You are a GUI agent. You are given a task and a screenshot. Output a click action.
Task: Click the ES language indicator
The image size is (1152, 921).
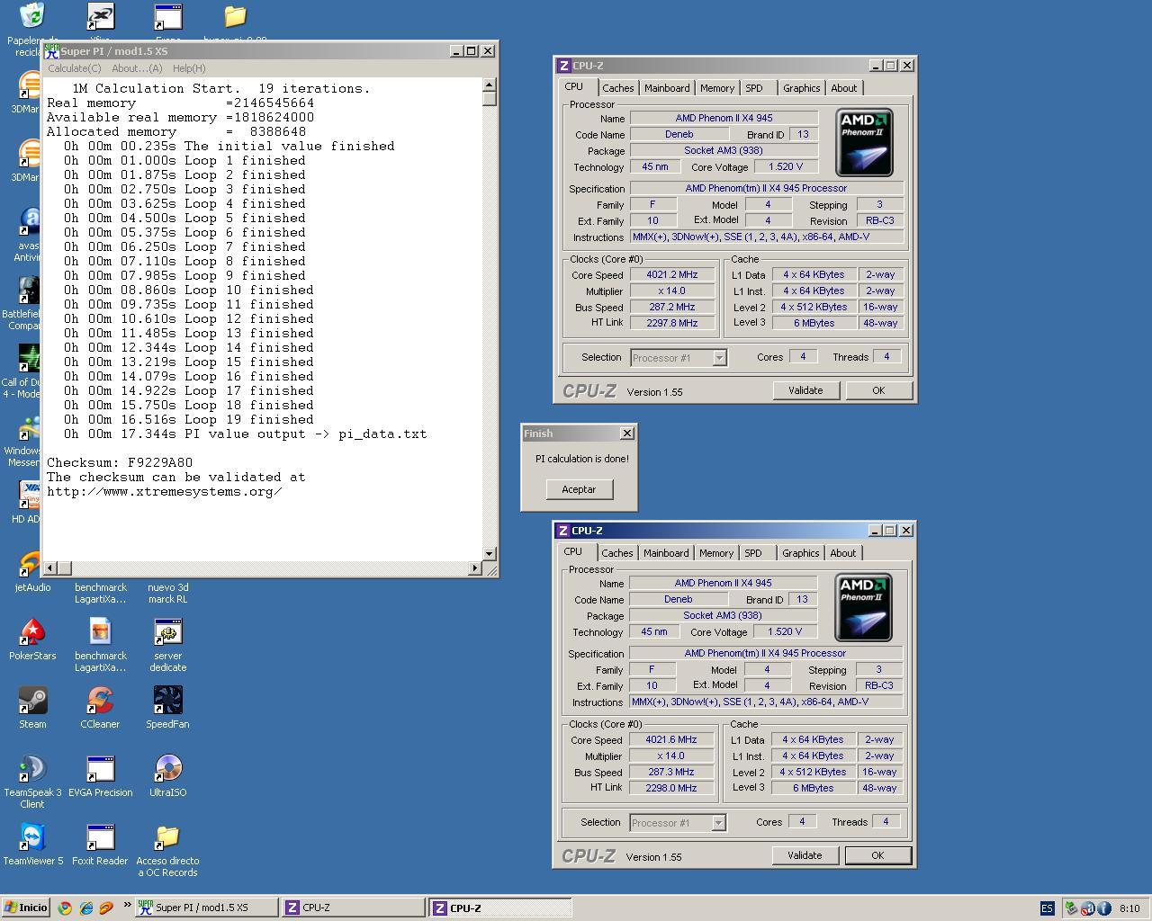pyautogui.click(x=1047, y=908)
